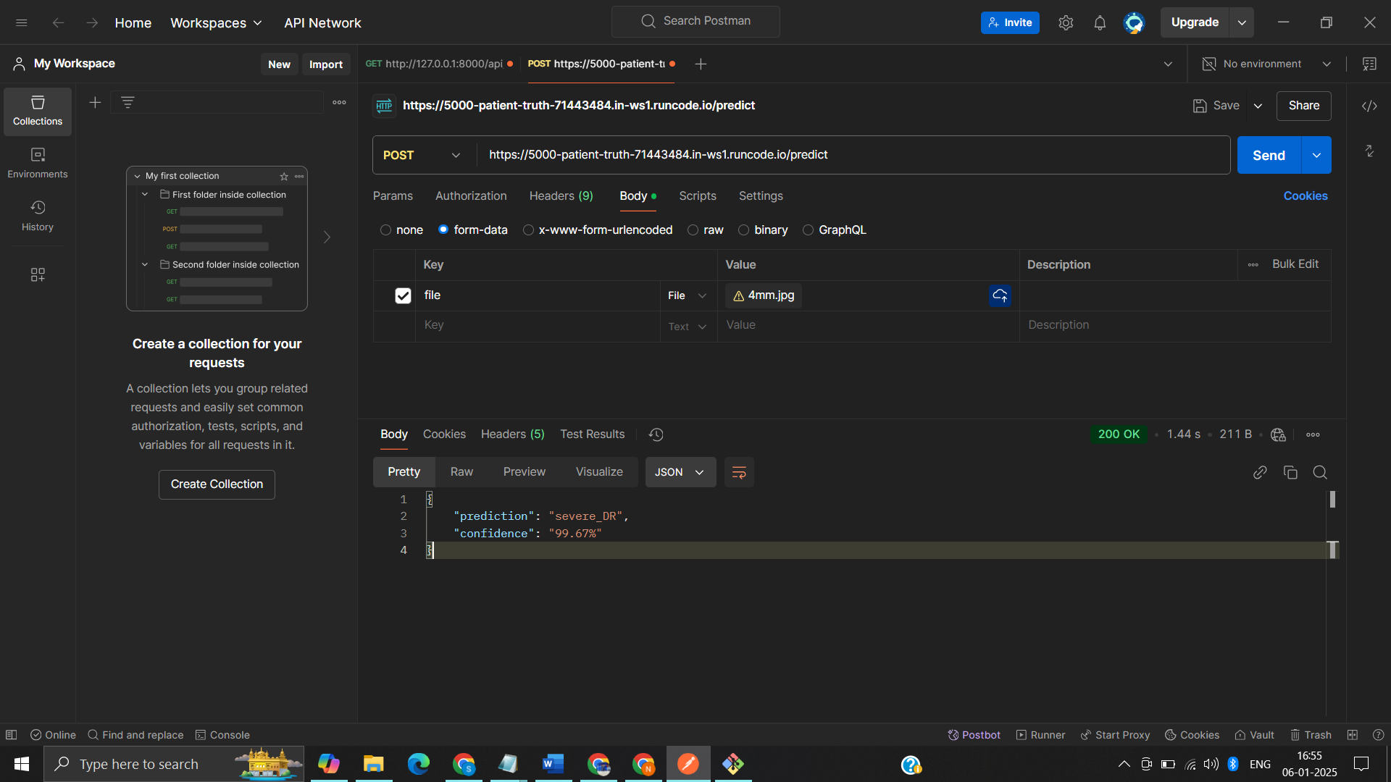Click the network globe icon near response size

coord(1278,434)
